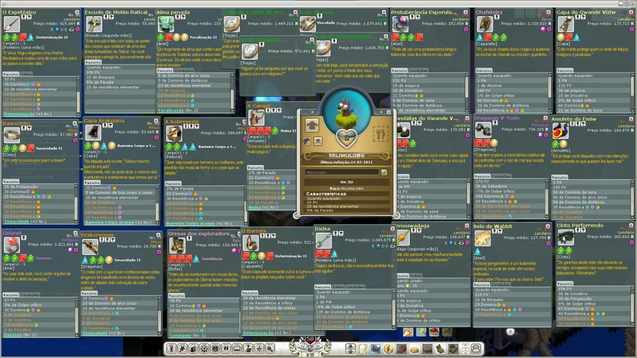
Task: Click the Escudo de Motim Ratical shield thumbnail
Action: [x=94, y=24]
